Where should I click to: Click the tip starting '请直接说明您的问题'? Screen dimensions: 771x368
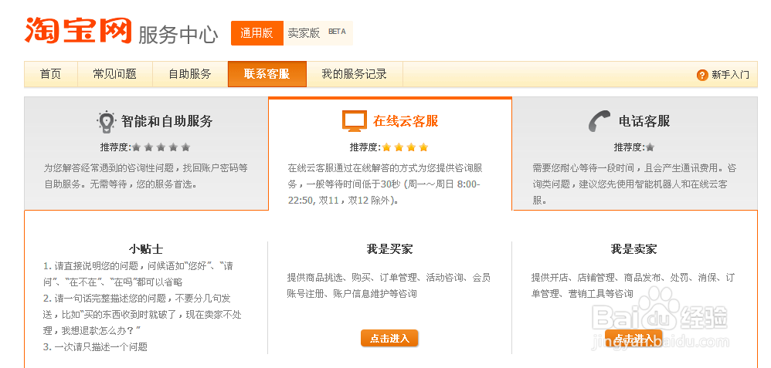pyautogui.click(x=138, y=274)
